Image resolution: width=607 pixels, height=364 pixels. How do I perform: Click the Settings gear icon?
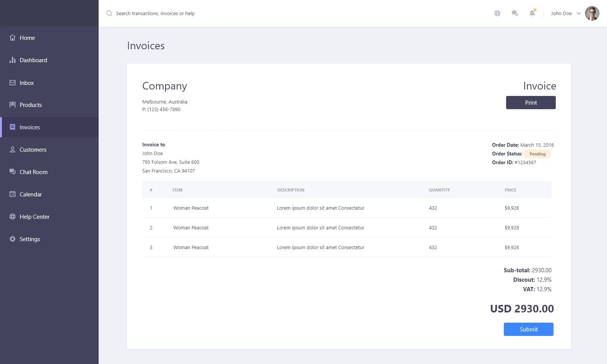(x=13, y=239)
